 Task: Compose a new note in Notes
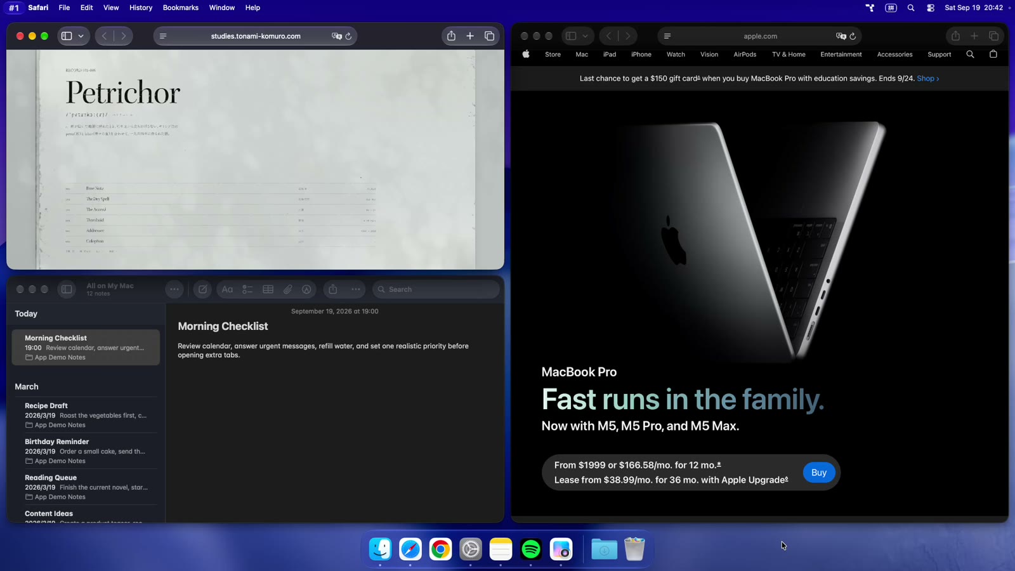[x=202, y=289]
